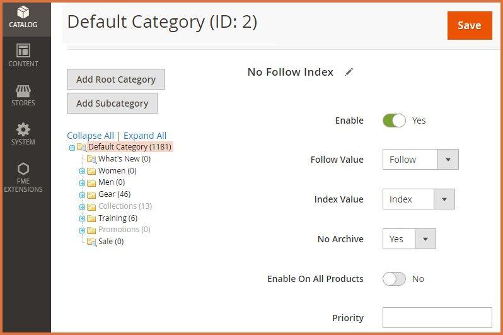Turn on Enable On All Products switch
The height and width of the screenshot is (335, 503).
[394, 279]
